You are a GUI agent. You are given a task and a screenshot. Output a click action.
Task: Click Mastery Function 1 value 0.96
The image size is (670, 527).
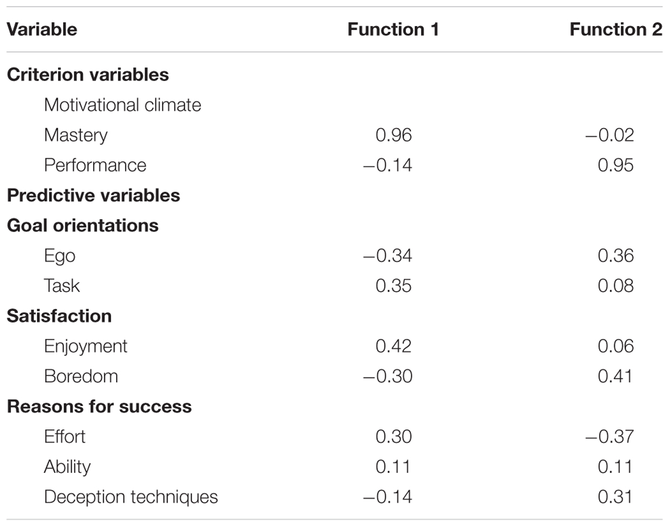point(394,135)
